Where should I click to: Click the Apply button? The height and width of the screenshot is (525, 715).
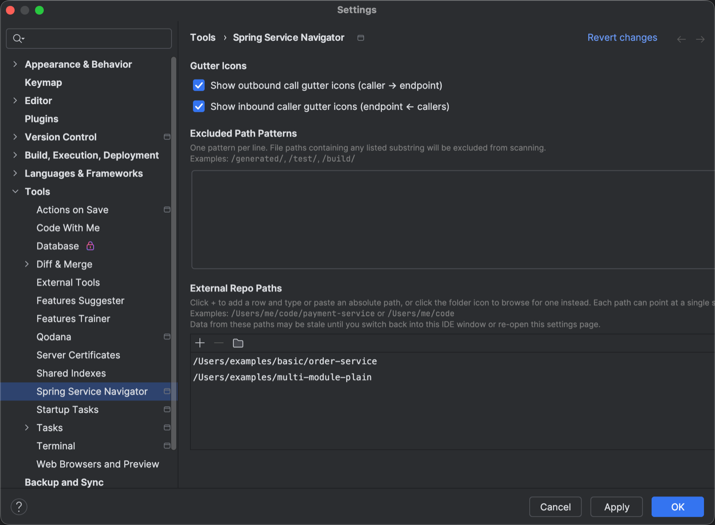[x=616, y=507]
